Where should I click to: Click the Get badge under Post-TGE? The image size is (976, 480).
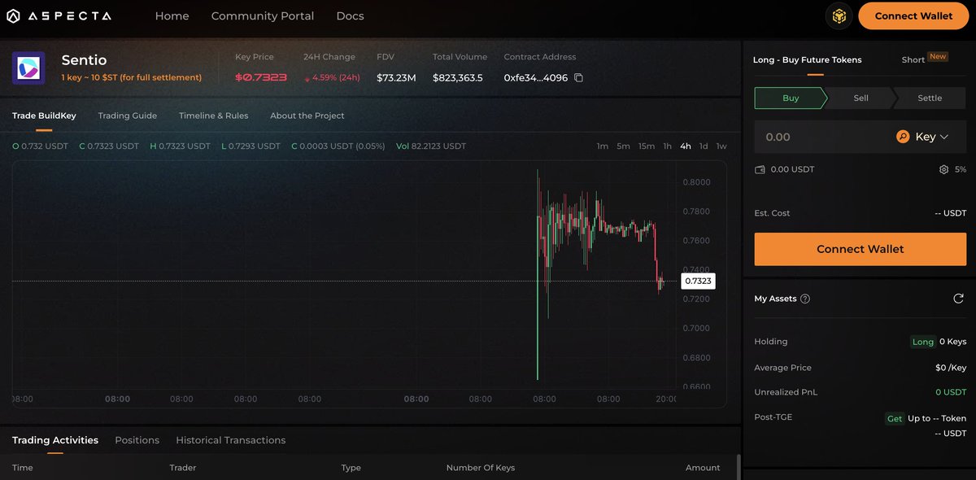[895, 418]
